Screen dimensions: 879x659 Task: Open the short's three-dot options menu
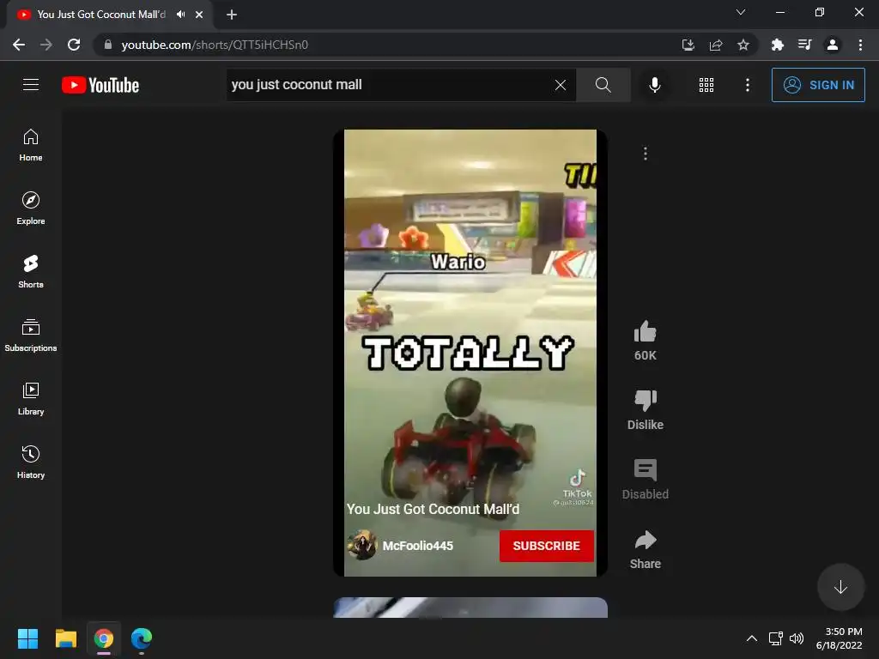[646, 154]
